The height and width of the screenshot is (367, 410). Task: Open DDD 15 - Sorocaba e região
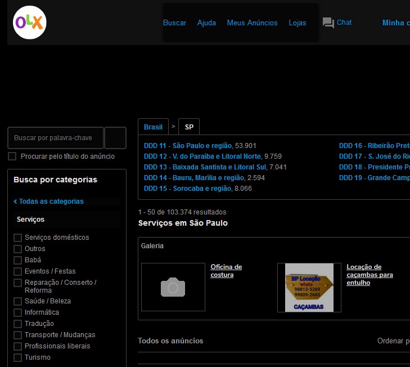click(x=187, y=189)
